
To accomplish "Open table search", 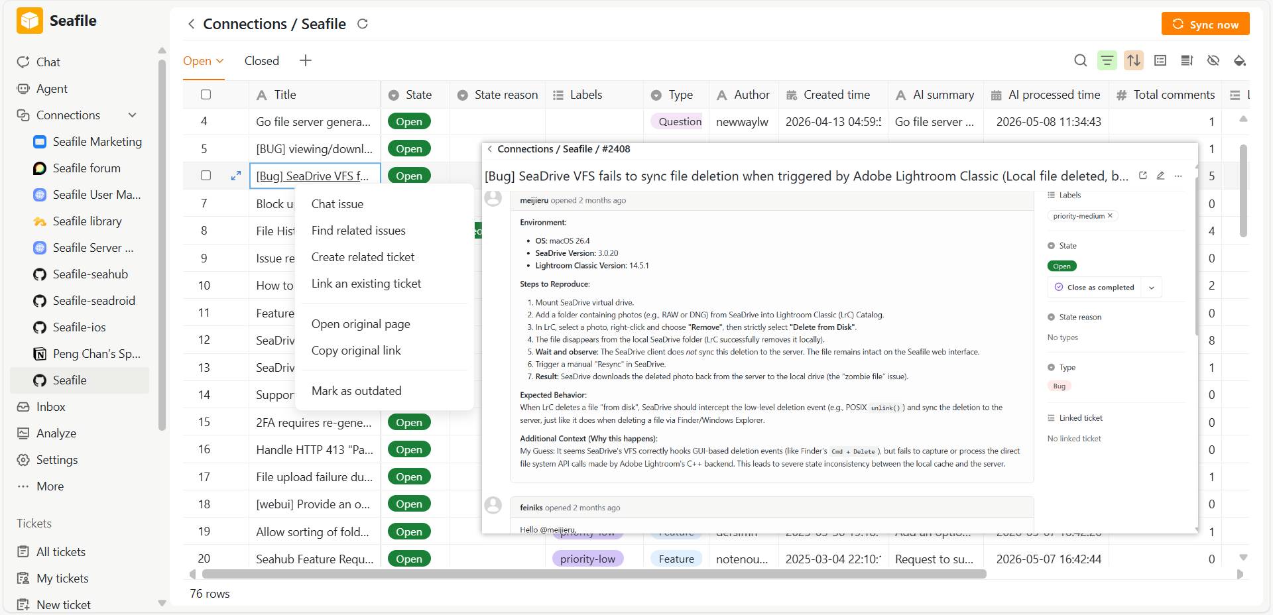I will coord(1081,60).
